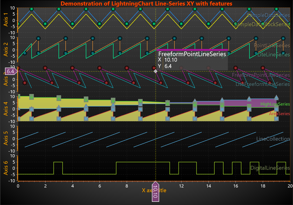
Task: Select the SampleDataBlockSeries legend label
Action: click(262, 24)
